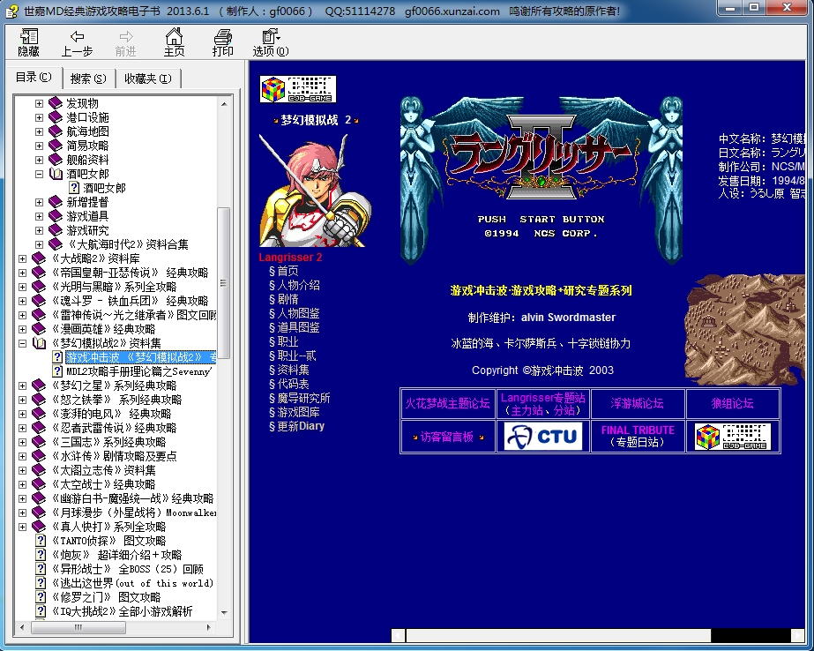Open the §人物介绍 link
Viewport: 814px width, 651px height.
pos(294,284)
